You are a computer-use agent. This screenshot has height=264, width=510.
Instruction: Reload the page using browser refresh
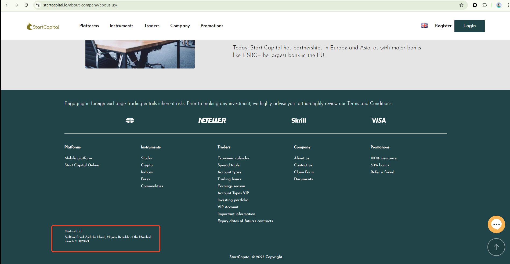point(26,5)
